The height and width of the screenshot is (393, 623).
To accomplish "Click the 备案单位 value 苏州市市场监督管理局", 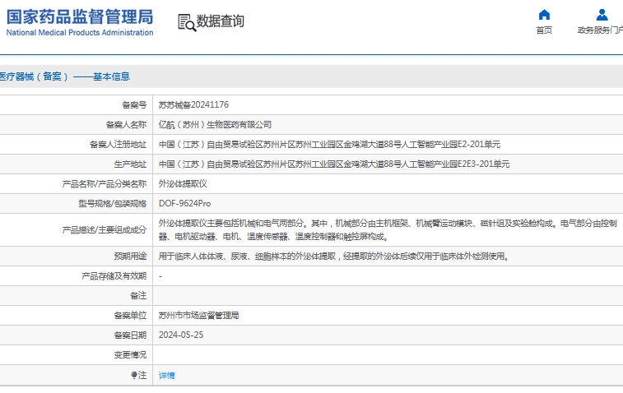I will tap(198, 316).
